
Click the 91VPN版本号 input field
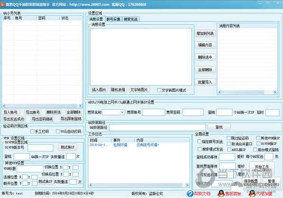40,148
